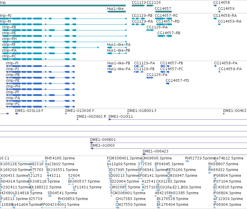Click BAC end DME1-018O01.F
Image resolution: width=247 pixels, height=209 pixels.
pos(142,111)
